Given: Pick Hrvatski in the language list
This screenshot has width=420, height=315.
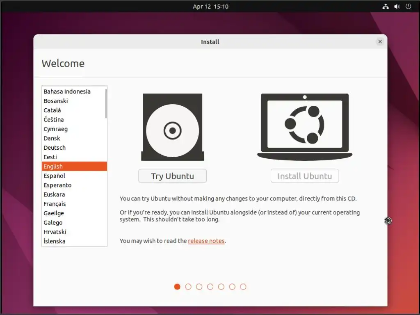Looking at the screenshot, I should pyautogui.click(x=74, y=232).
